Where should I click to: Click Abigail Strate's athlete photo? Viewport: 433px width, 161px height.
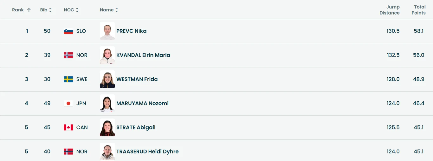(x=107, y=128)
